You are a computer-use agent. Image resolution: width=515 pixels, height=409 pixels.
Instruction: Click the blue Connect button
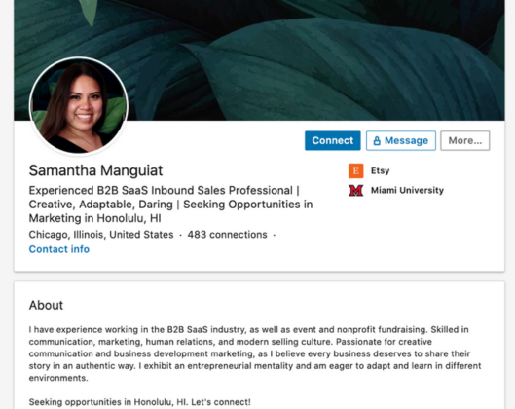(332, 140)
